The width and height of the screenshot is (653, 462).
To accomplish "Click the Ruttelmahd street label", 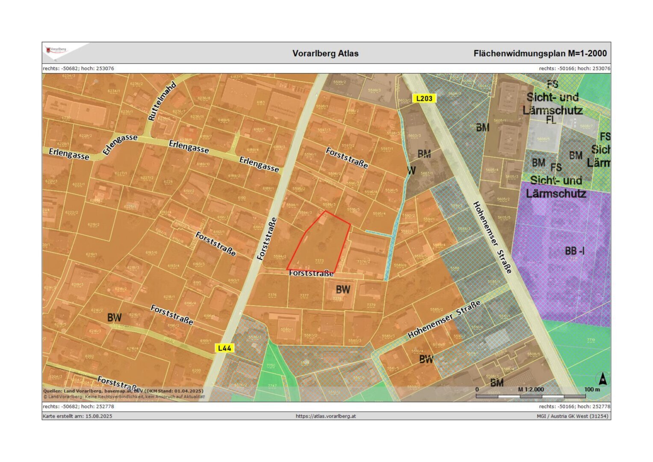I will click(x=162, y=101).
